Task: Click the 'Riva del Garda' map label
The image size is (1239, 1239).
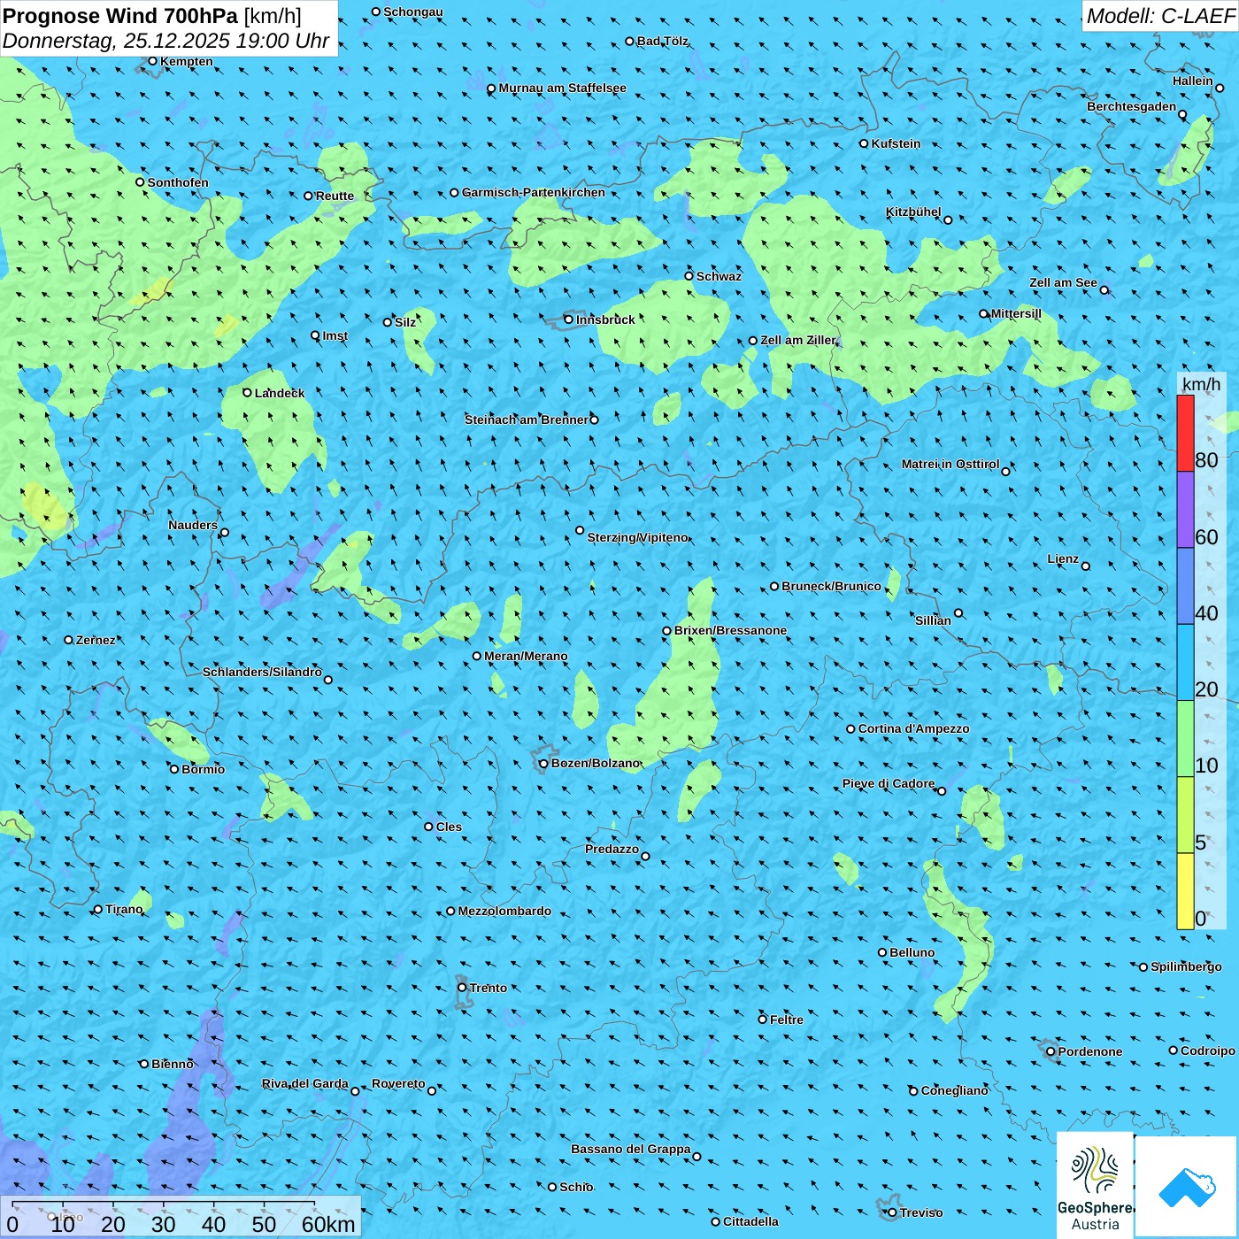Action: [x=305, y=1083]
